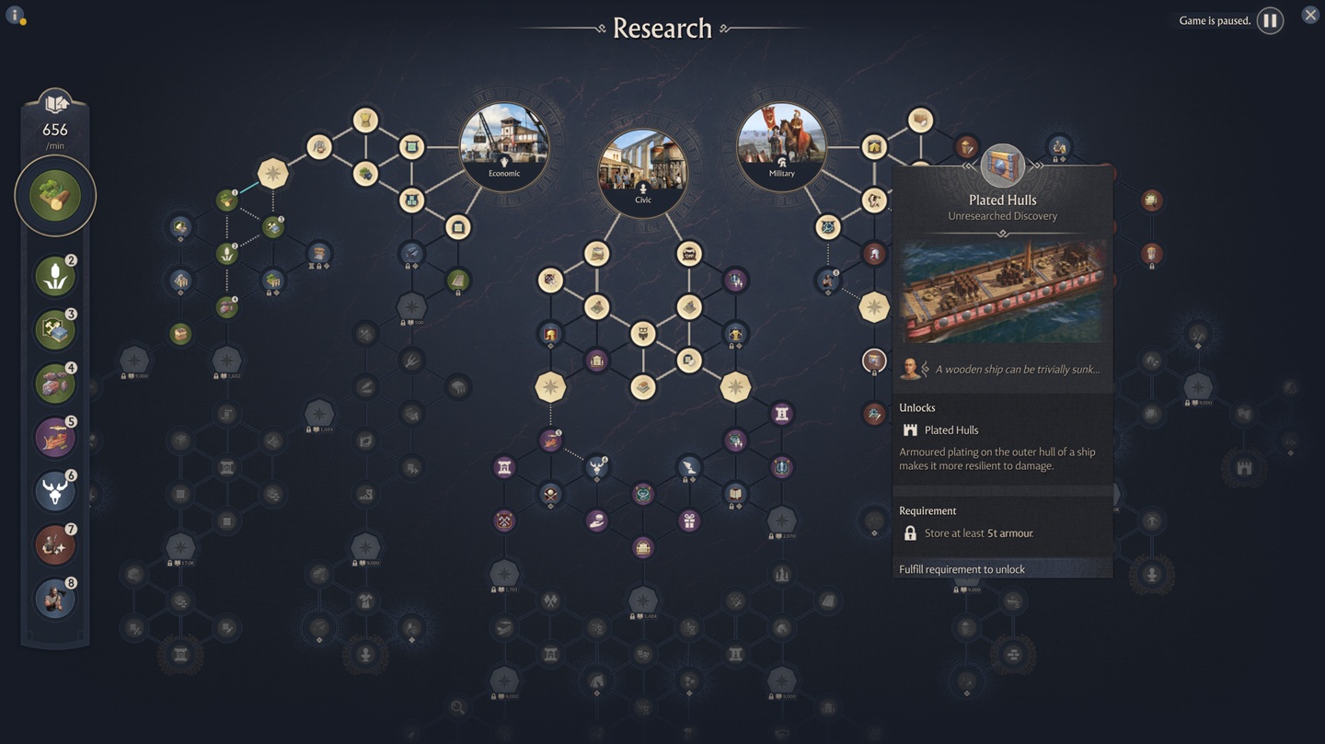Click the info icon in top-left corner

pos(15,16)
